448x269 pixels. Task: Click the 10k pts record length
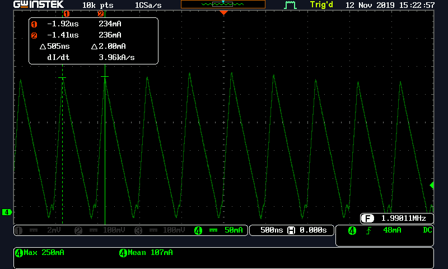(x=97, y=5)
